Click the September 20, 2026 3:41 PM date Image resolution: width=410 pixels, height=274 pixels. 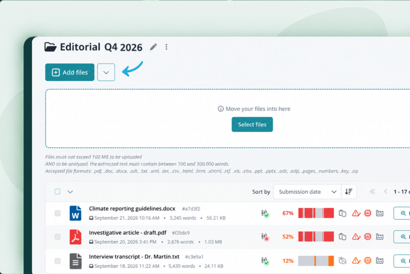[125, 242]
